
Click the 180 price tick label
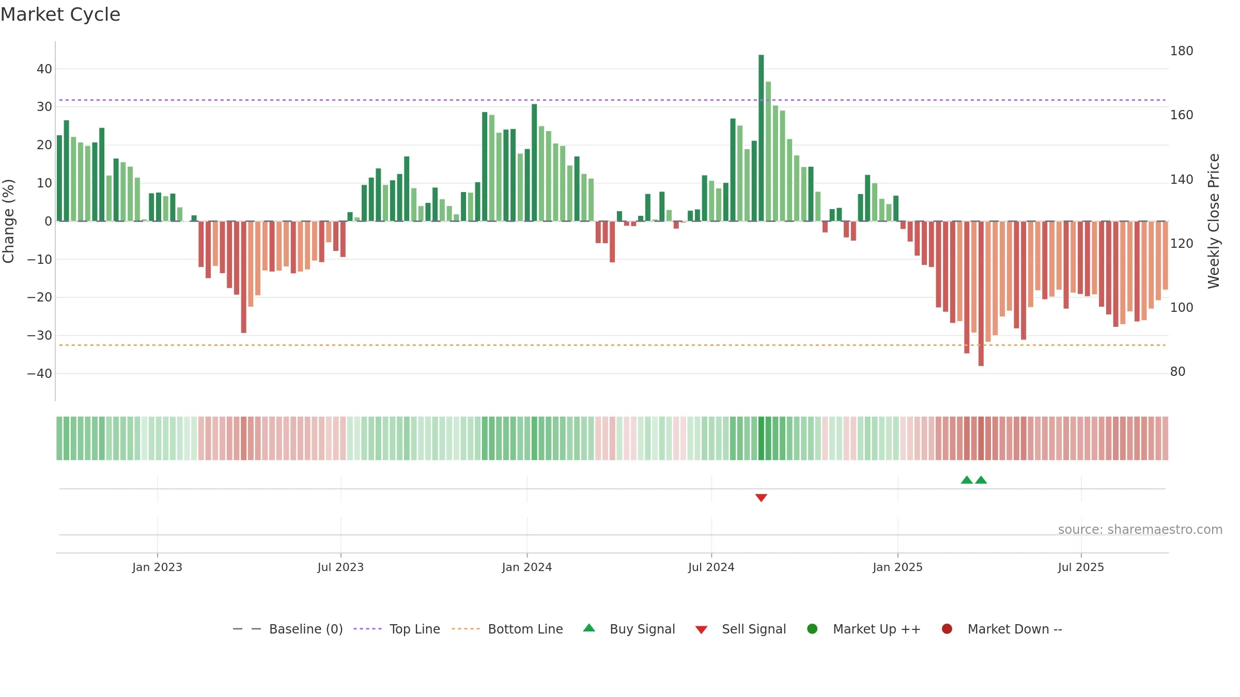[1182, 51]
